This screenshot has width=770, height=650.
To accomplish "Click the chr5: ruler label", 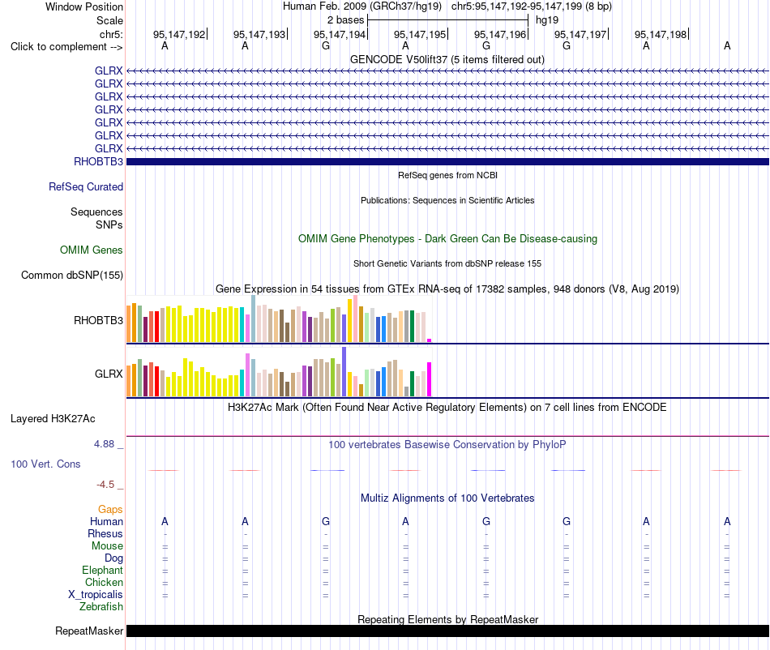I will (111, 34).
